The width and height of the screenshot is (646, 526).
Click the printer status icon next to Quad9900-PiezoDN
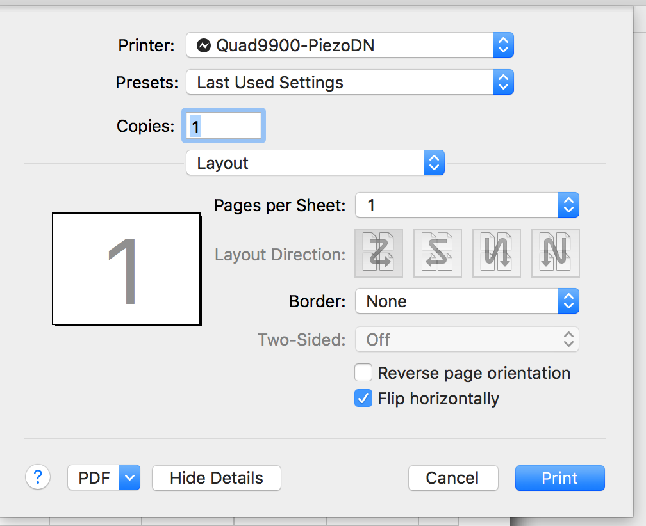point(204,45)
